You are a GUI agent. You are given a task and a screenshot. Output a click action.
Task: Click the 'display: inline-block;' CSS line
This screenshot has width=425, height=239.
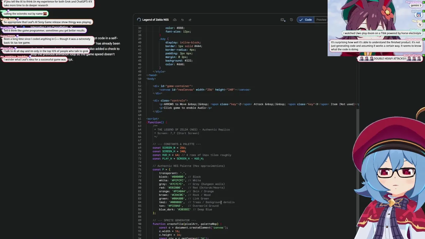(183, 42)
